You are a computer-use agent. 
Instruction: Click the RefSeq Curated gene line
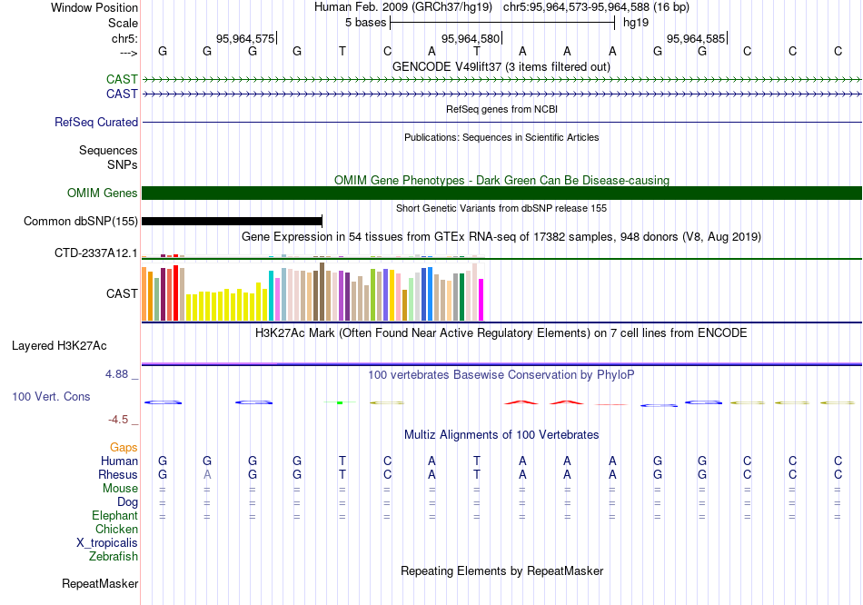(x=501, y=123)
